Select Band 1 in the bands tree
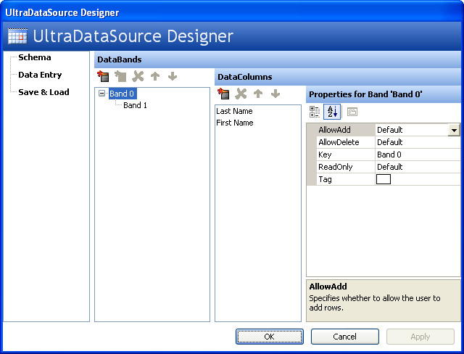Image resolution: width=464 pixels, height=354 pixels. click(x=135, y=105)
